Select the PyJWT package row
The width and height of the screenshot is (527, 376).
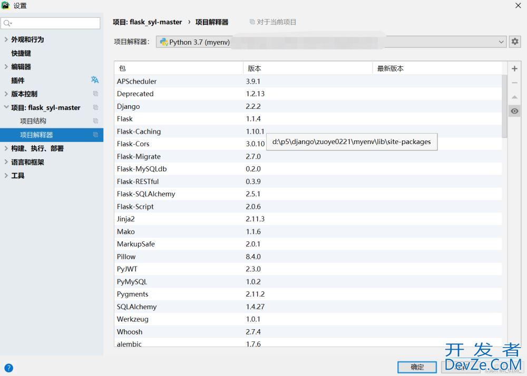[308, 269]
